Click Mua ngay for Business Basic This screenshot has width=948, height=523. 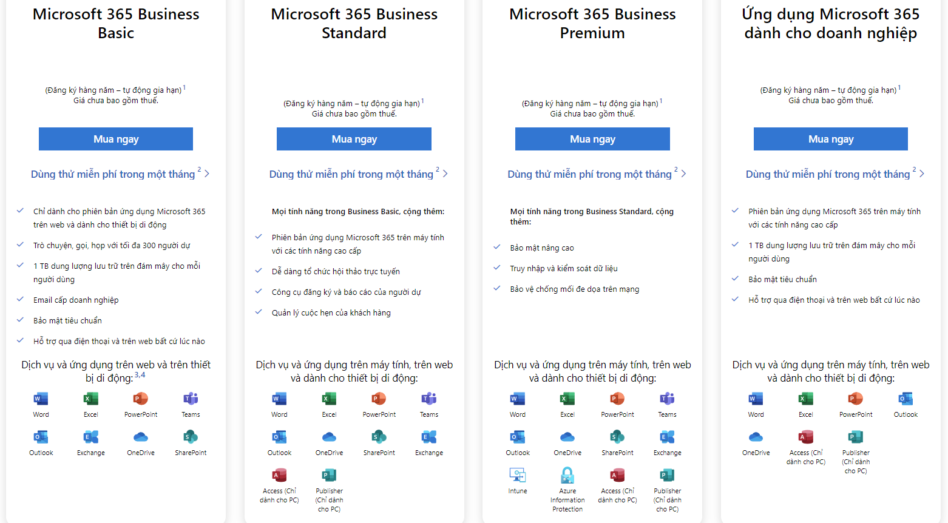(x=116, y=139)
